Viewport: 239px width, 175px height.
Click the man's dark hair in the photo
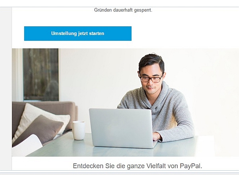[151, 62]
